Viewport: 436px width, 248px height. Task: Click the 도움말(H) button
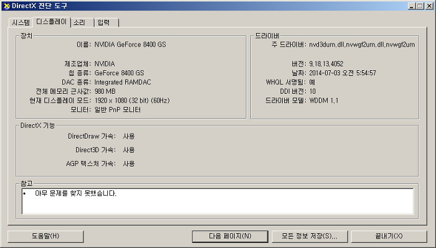45,236
